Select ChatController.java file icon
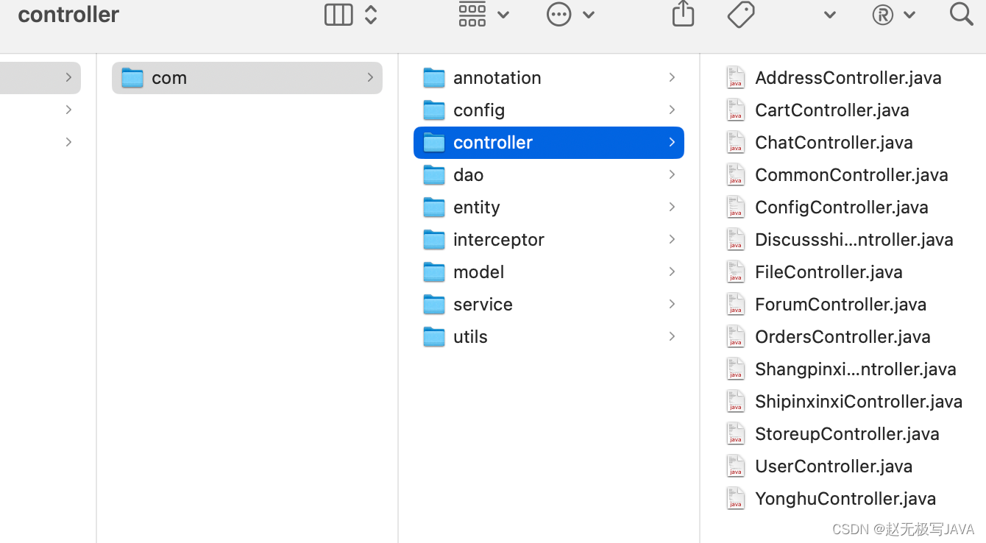Screen dimensions: 986x543 point(736,142)
